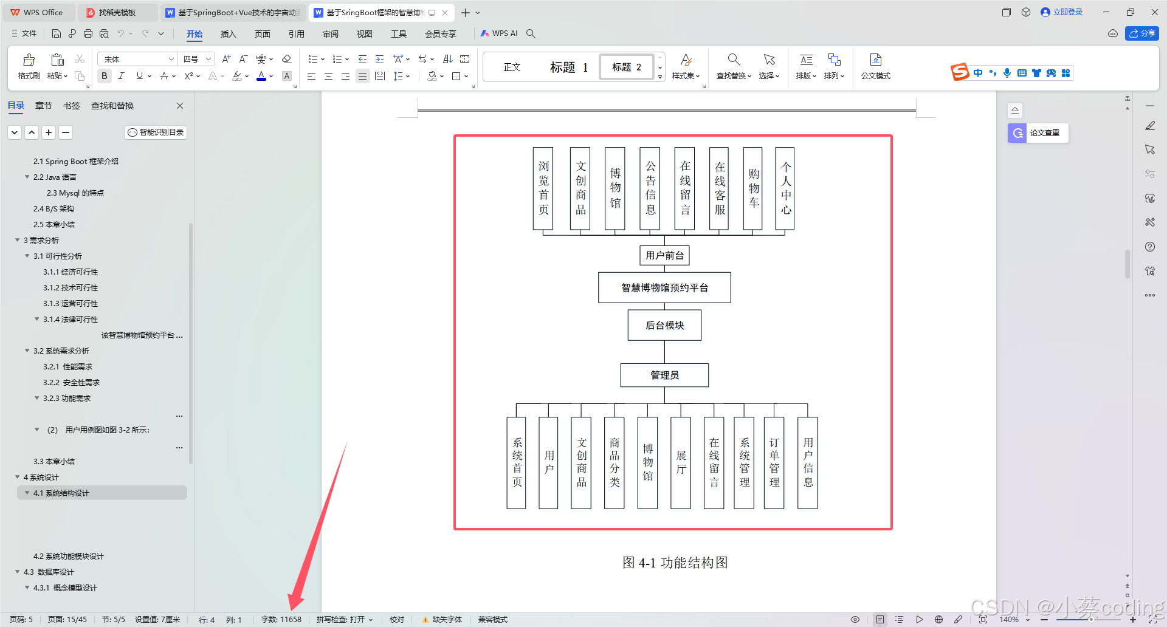The height and width of the screenshot is (627, 1167).
Task: Click the sort (A-Z arrow) icon
Action: click(448, 59)
